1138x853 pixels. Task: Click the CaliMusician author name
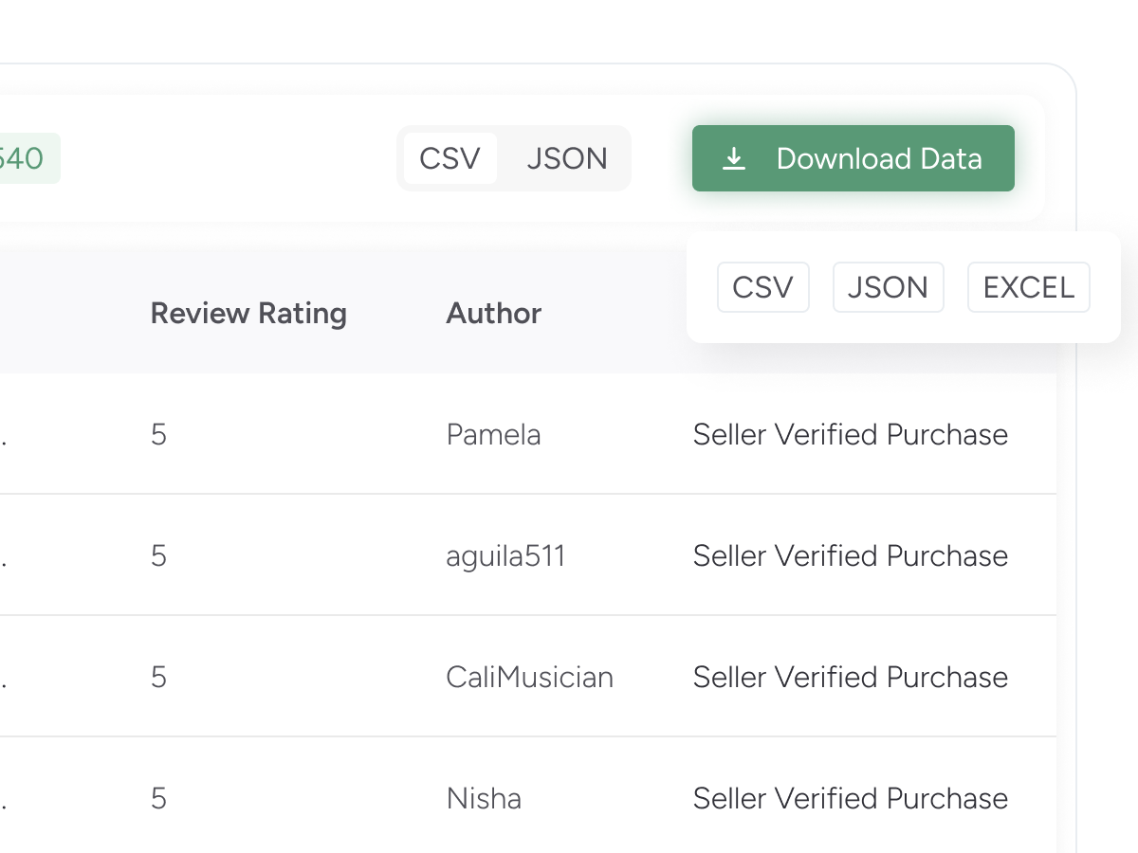[529, 678]
